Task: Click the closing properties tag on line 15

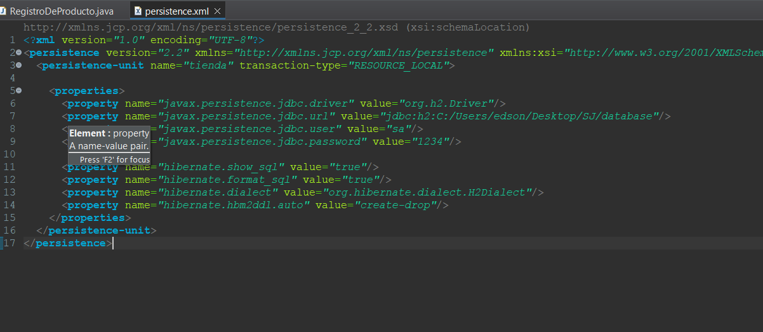Action: tap(90, 218)
